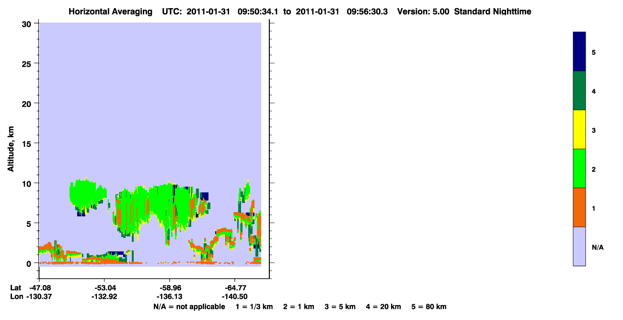
Task: Click the start time '09:50:34.1'
Action: click(x=258, y=12)
